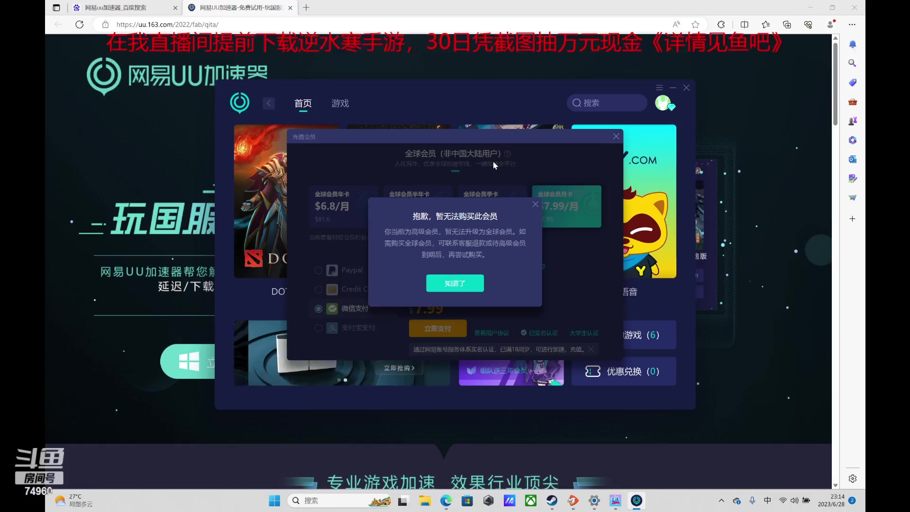The width and height of the screenshot is (910, 512).
Task: Open Edge sidebar tools briefcase icon
Action: (853, 102)
